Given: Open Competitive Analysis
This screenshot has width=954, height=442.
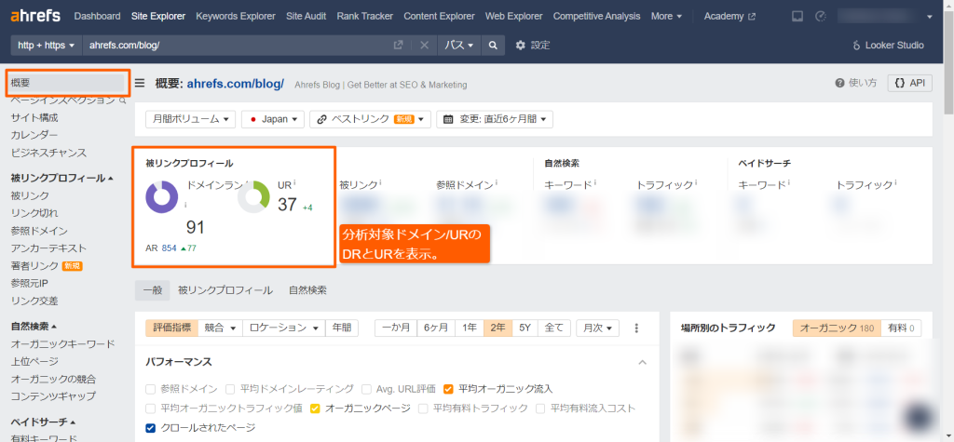Looking at the screenshot, I should coord(597,17).
